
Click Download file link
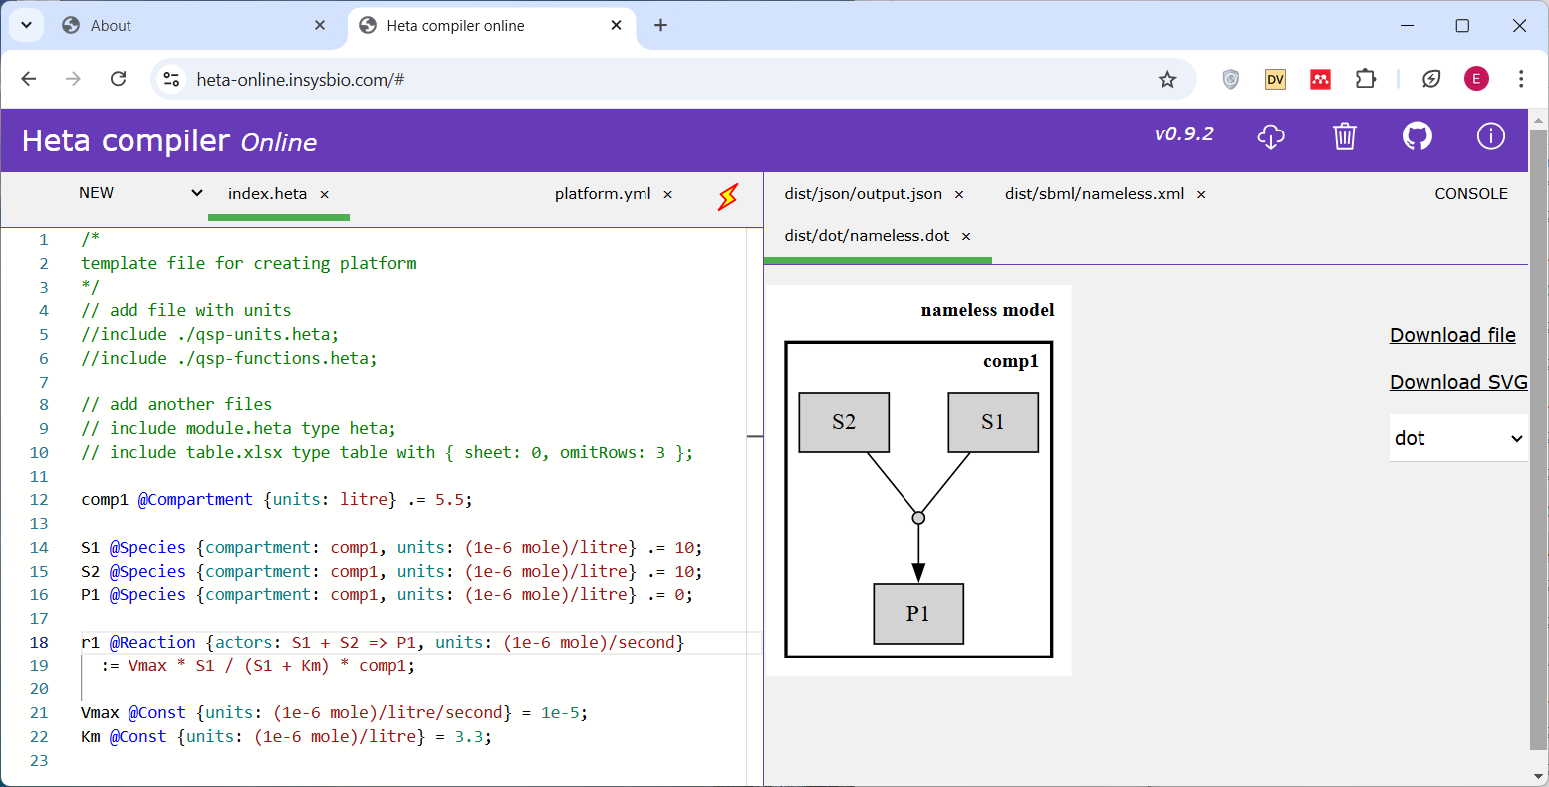(1452, 335)
